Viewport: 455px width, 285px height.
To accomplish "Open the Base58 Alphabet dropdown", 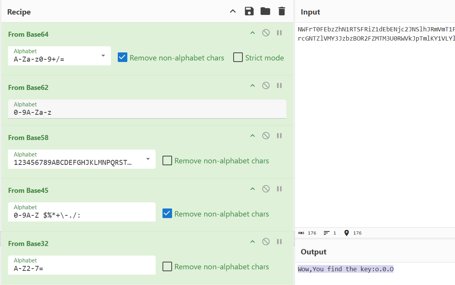I will click(148, 159).
